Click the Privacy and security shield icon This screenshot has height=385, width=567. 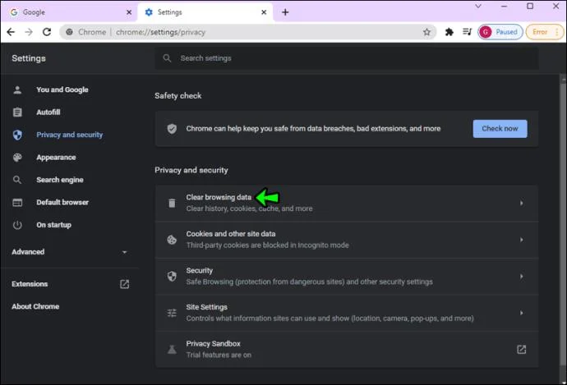17,135
